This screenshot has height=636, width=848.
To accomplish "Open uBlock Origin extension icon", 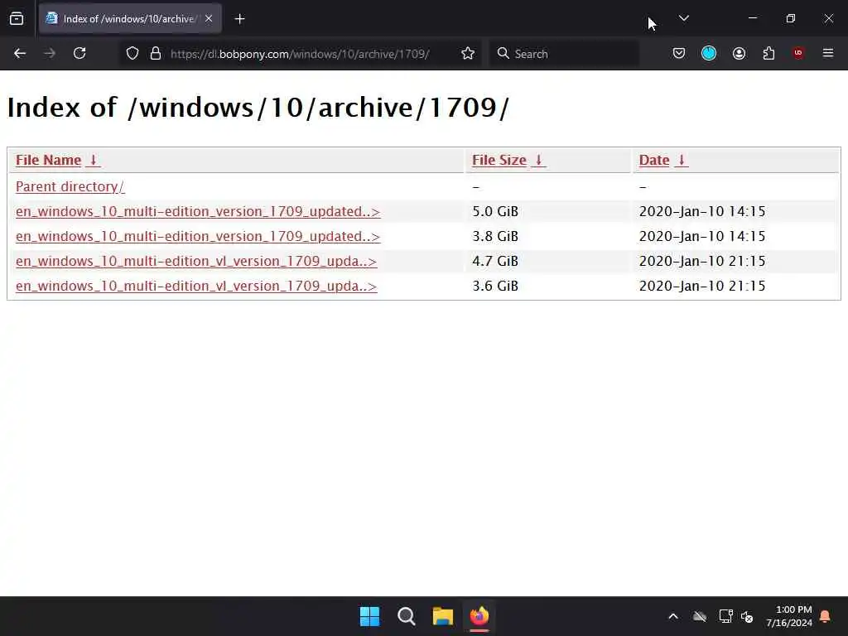I will (x=798, y=53).
